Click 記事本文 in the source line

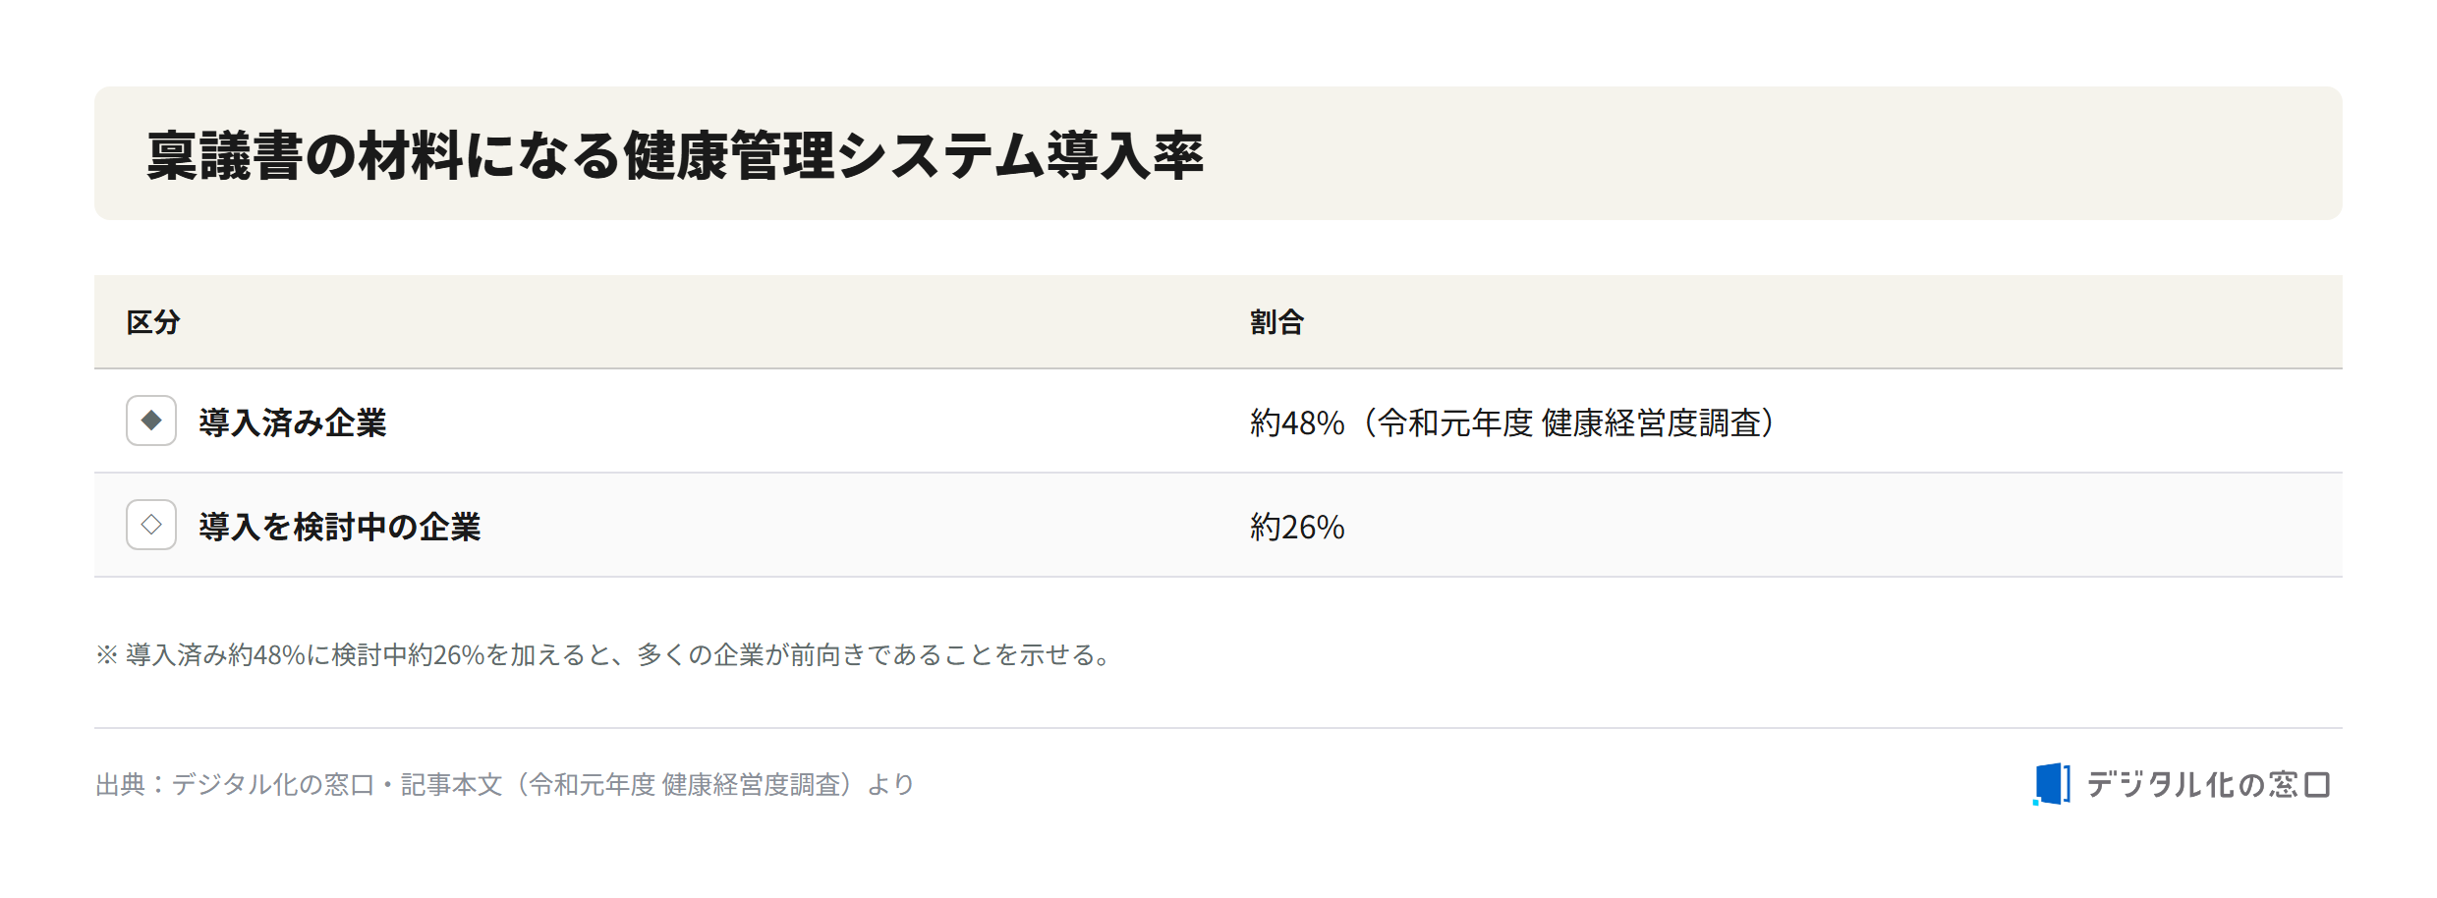452,784
